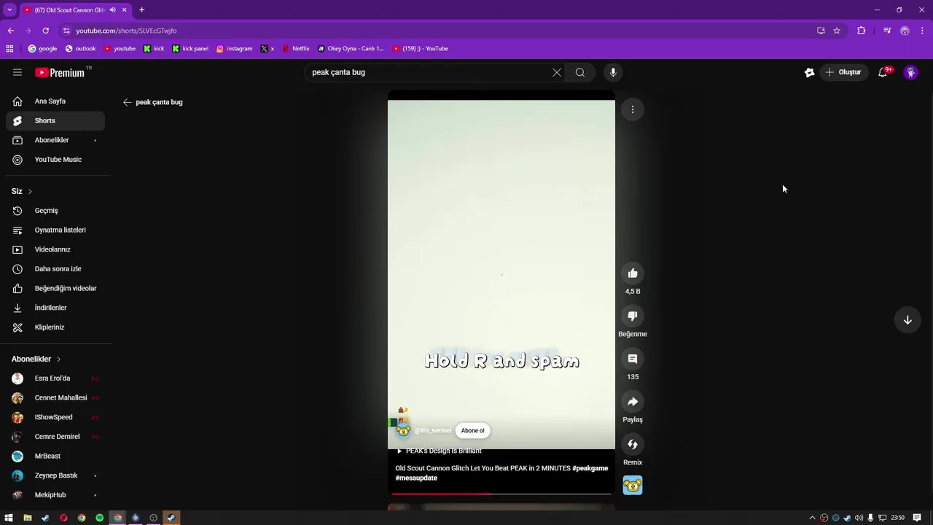
Task: Open the YouTube hamburger guide menu
Action: coord(17,72)
